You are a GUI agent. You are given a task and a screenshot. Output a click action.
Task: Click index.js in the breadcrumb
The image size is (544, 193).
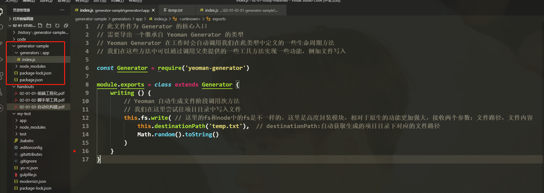pos(161,19)
